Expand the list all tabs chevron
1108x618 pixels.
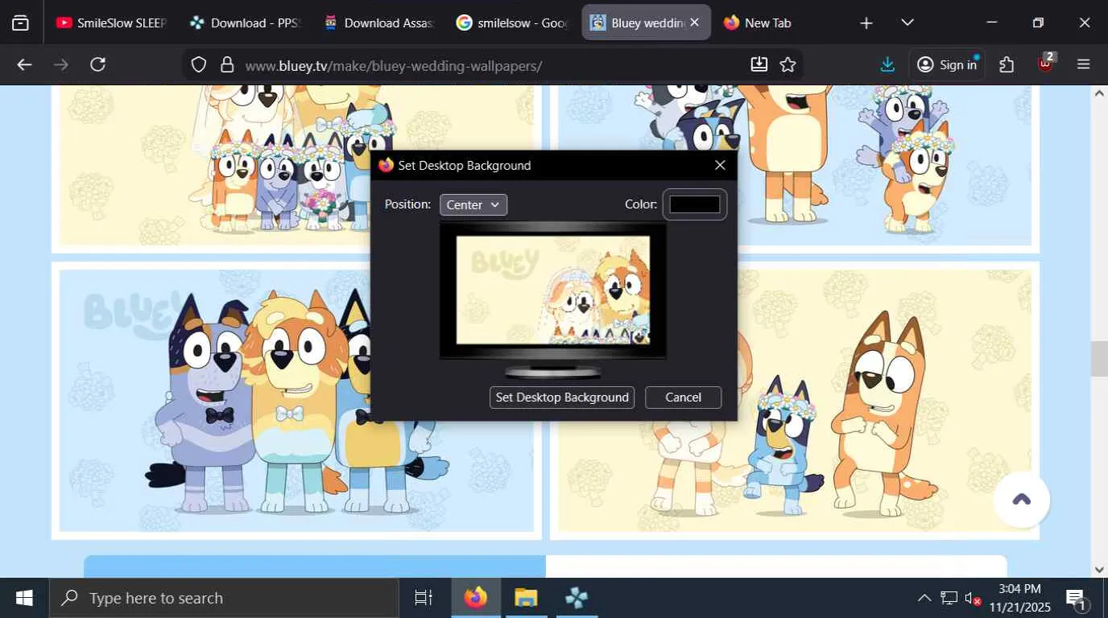coord(907,23)
